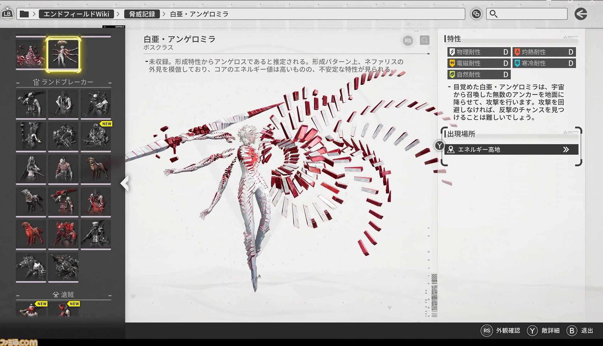Click the Y button icon beside 出現場所

point(439,146)
